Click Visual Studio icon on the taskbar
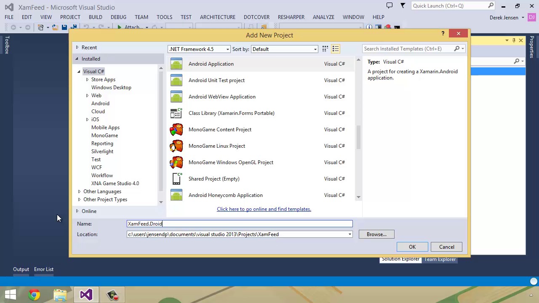This screenshot has height=303, width=539. pos(86,295)
